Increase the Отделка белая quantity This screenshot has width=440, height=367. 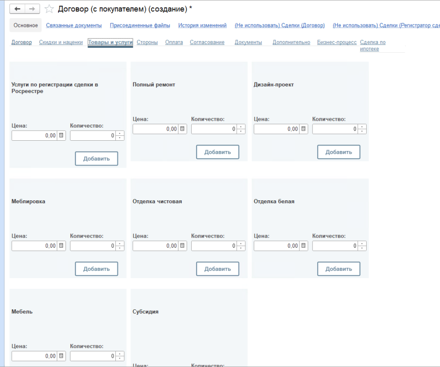[362, 243]
